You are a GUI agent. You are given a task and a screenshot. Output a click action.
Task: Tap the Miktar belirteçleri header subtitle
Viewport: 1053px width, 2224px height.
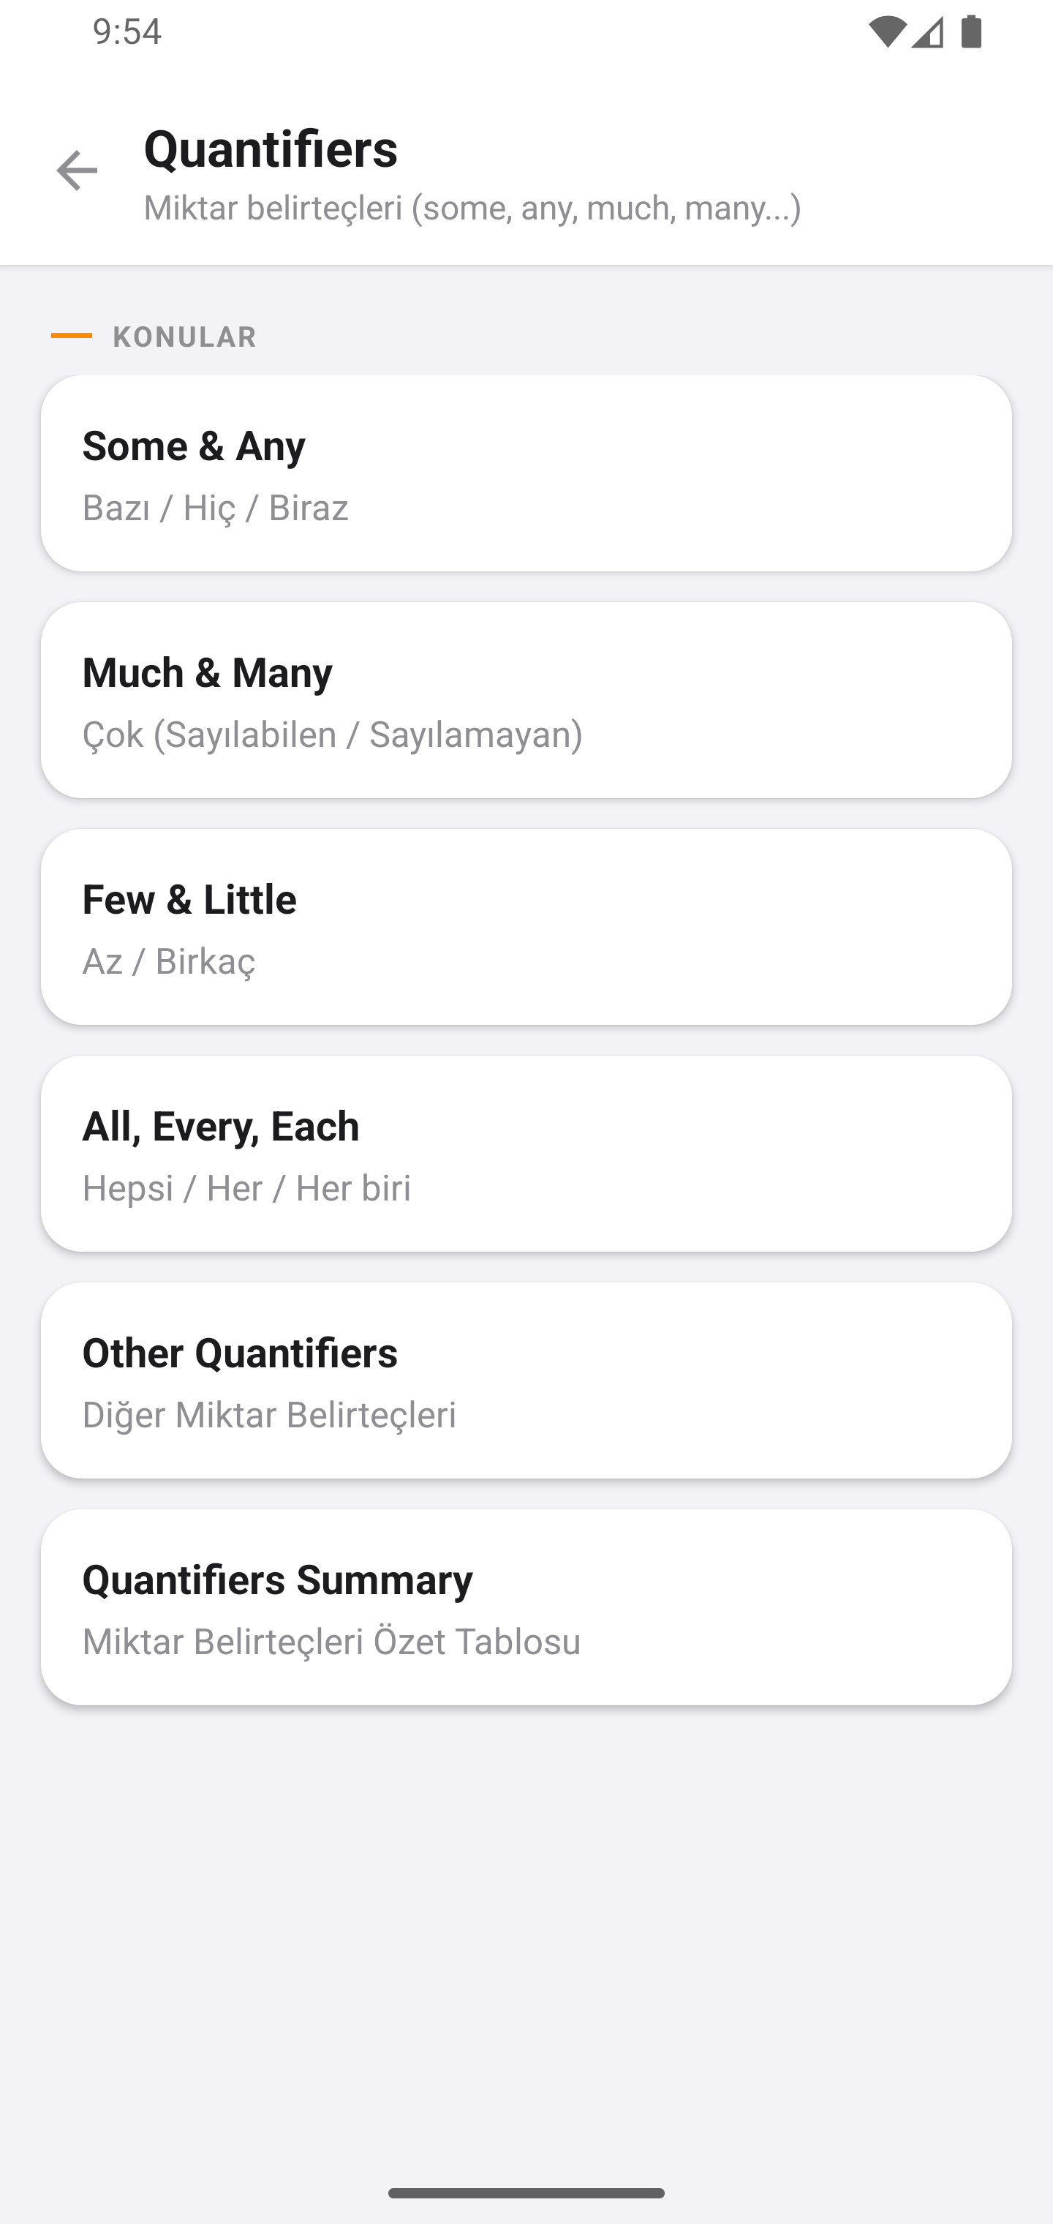[x=472, y=208]
